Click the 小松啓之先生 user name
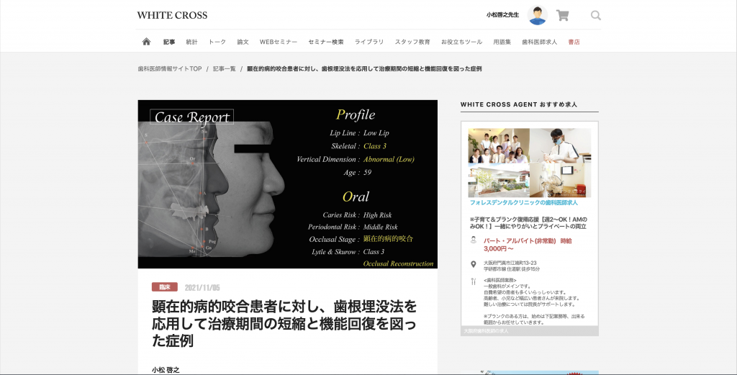 pyautogui.click(x=502, y=15)
